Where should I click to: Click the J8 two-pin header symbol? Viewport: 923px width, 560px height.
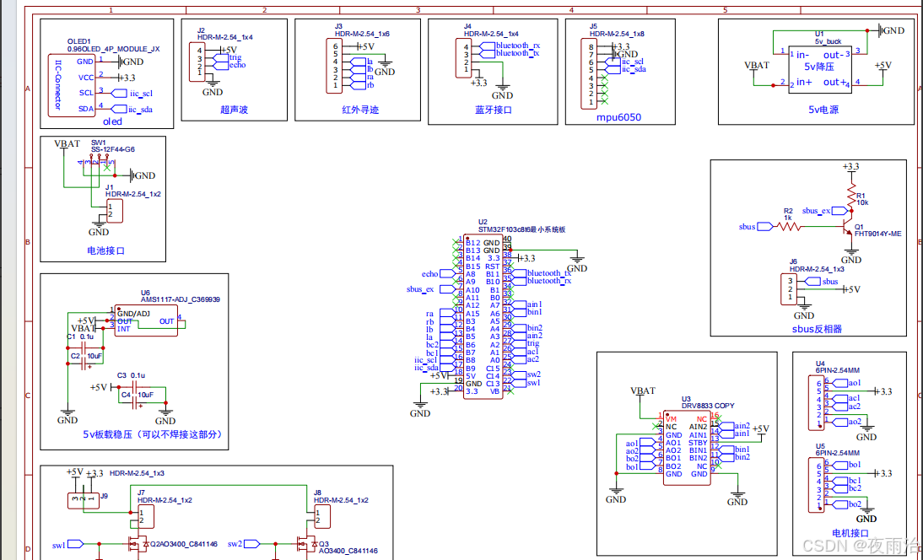tap(322, 516)
